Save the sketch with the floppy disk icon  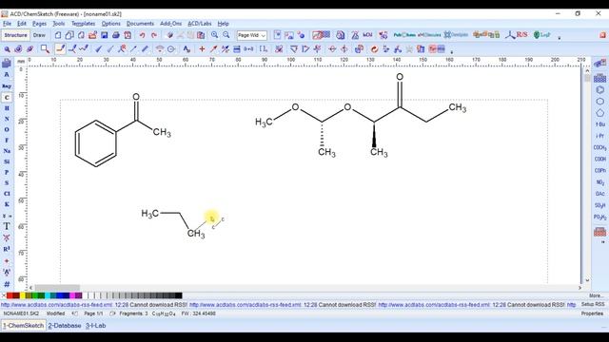point(104,35)
